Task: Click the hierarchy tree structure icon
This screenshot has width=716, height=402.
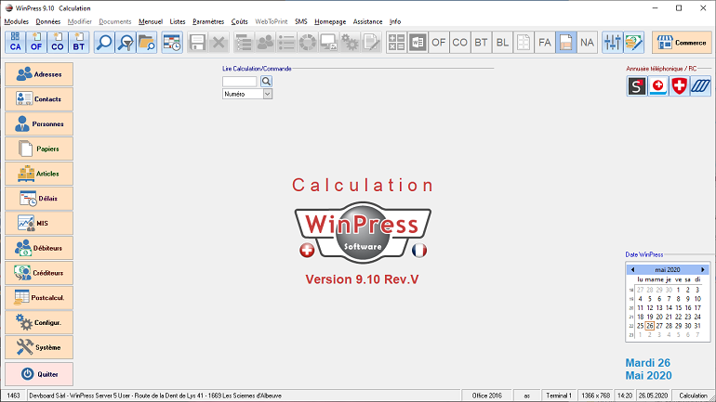Action: tap(244, 43)
